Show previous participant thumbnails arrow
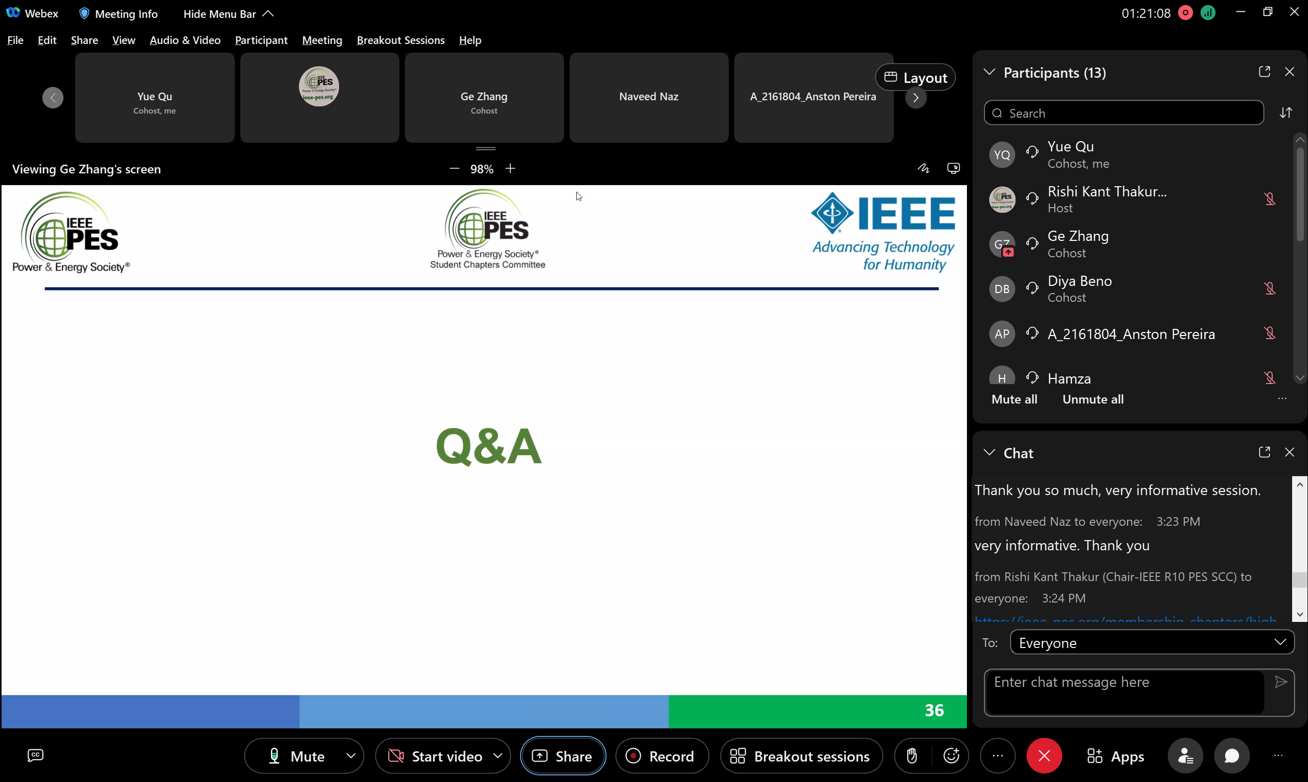The height and width of the screenshot is (782, 1308). pos(53,98)
